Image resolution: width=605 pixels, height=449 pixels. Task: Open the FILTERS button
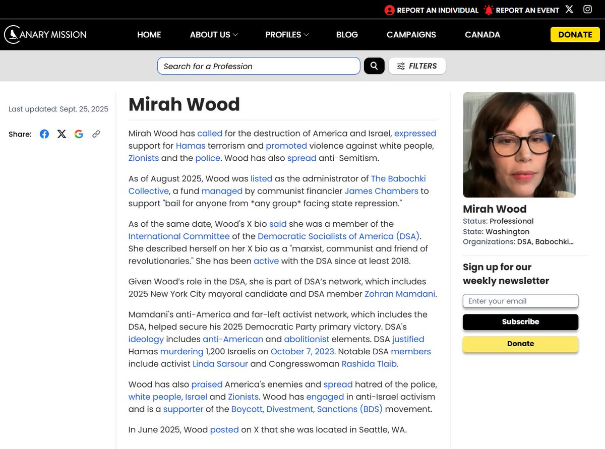click(417, 66)
